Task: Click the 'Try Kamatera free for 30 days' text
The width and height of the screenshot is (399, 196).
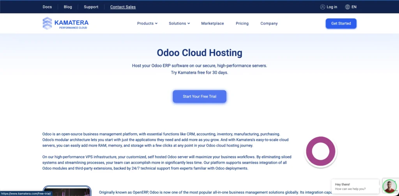Action: [x=199, y=72]
